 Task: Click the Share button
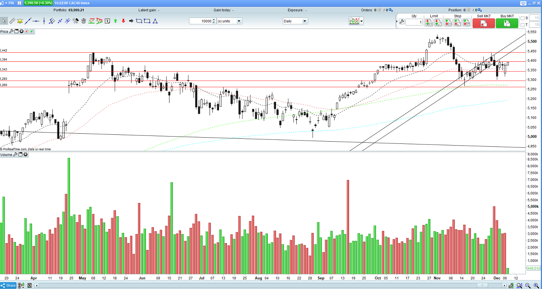pyautogui.click(x=8, y=286)
